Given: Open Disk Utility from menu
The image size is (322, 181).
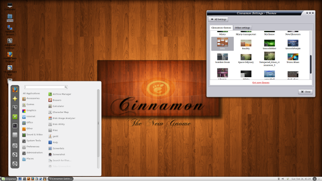Looking at the screenshot, I should [x=57, y=124].
